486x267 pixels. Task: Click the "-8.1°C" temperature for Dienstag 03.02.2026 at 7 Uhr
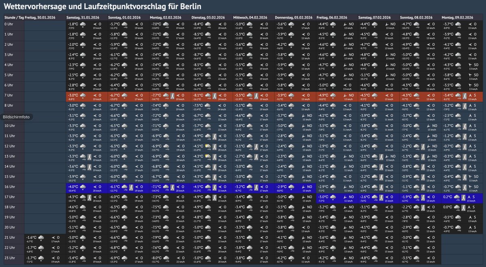pos(198,95)
